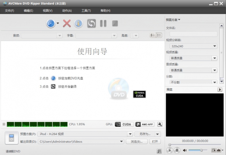Click the red X remove button
Viewport: 226px width, 155px height.
67,23
